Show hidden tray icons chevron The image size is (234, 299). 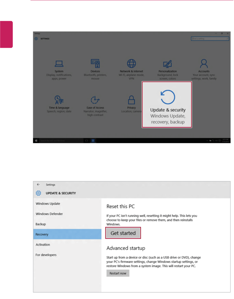[x=207, y=141]
